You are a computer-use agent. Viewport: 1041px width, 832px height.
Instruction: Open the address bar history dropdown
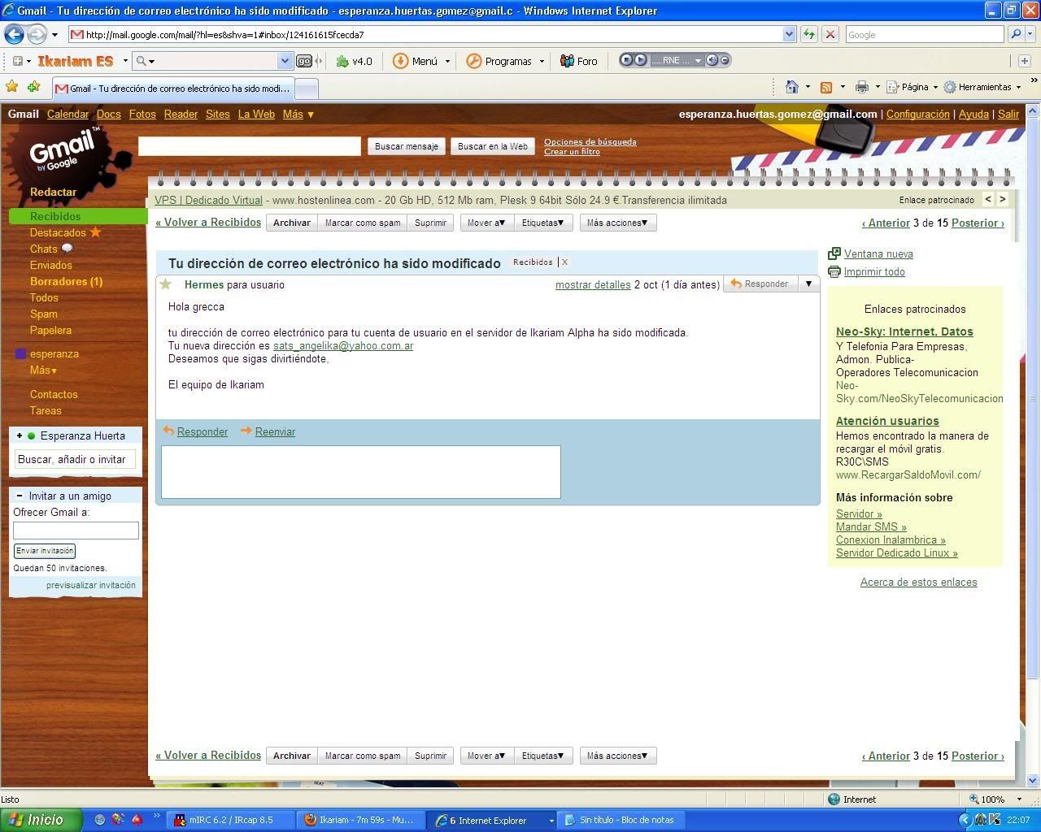point(788,34)
